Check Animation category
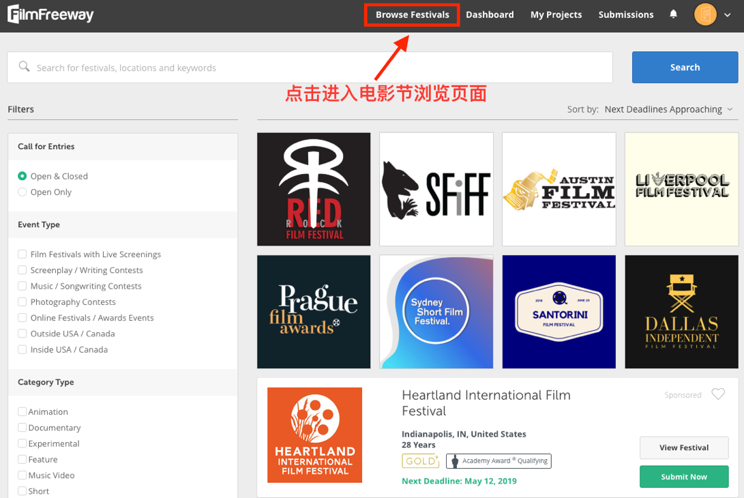The width and height of the screenshot is (744, 498). click(x=23, y=411)
